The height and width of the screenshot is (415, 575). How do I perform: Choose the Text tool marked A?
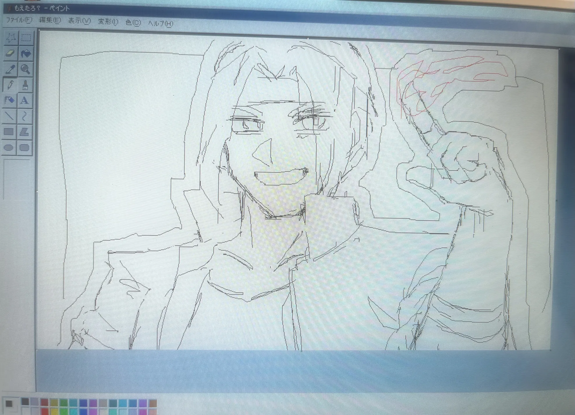[x=25, y=100]
